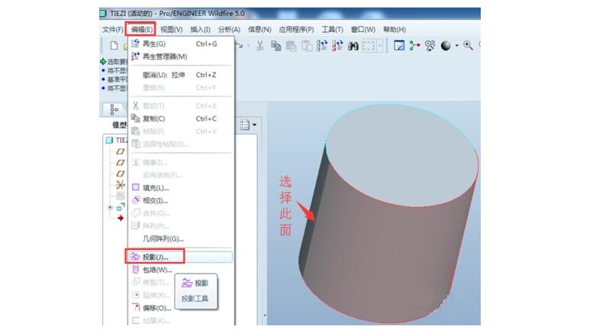
Task: Choose 偏移(O)... menu entry
Action: click(181, 308)
